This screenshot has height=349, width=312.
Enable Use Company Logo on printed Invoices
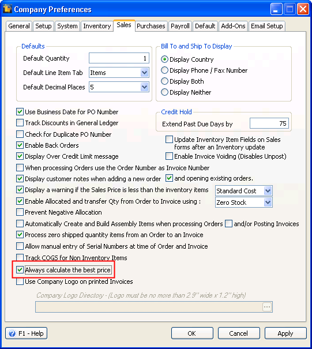20,282
